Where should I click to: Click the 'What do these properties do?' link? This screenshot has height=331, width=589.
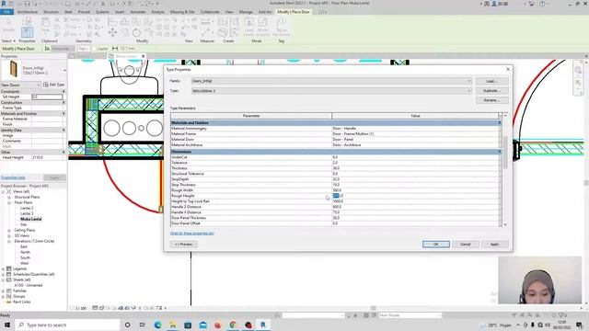click(x=192, y=234)
